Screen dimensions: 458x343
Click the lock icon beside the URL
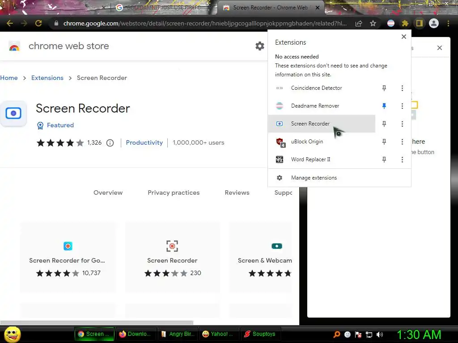tap(56, 23)
